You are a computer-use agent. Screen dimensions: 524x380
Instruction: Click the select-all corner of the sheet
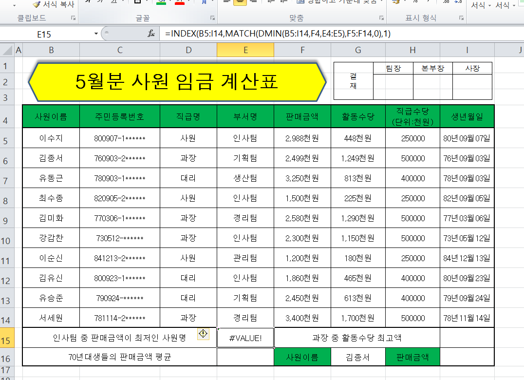click(7, 50)
